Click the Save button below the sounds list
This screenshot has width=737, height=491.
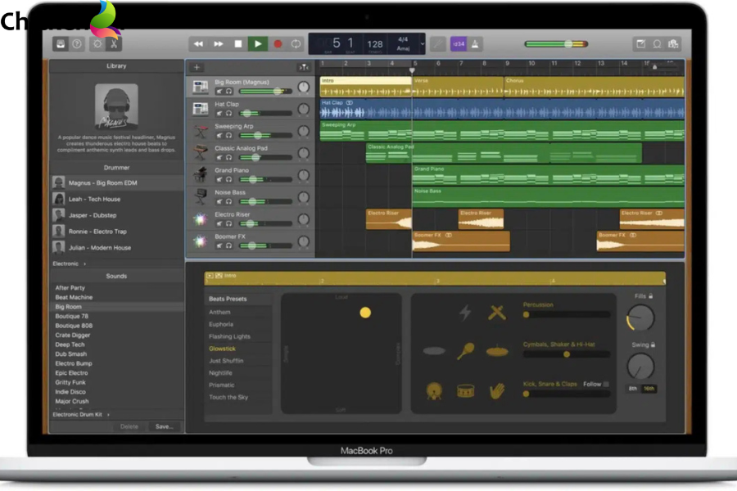pyautogui.click(x=164, y=426)
